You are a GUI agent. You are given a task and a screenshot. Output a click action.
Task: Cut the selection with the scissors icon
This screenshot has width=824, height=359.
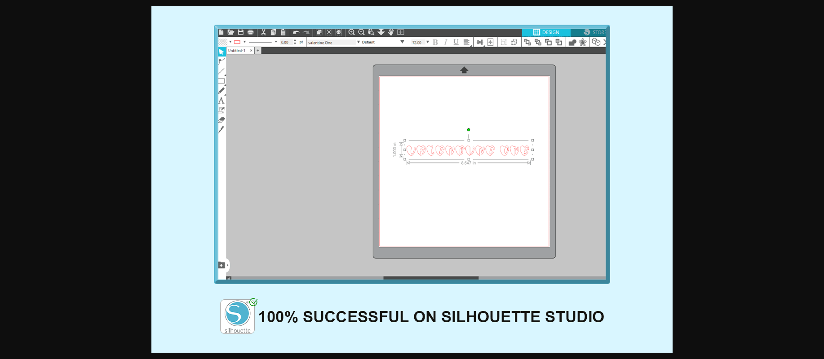[x=263, y=32]
